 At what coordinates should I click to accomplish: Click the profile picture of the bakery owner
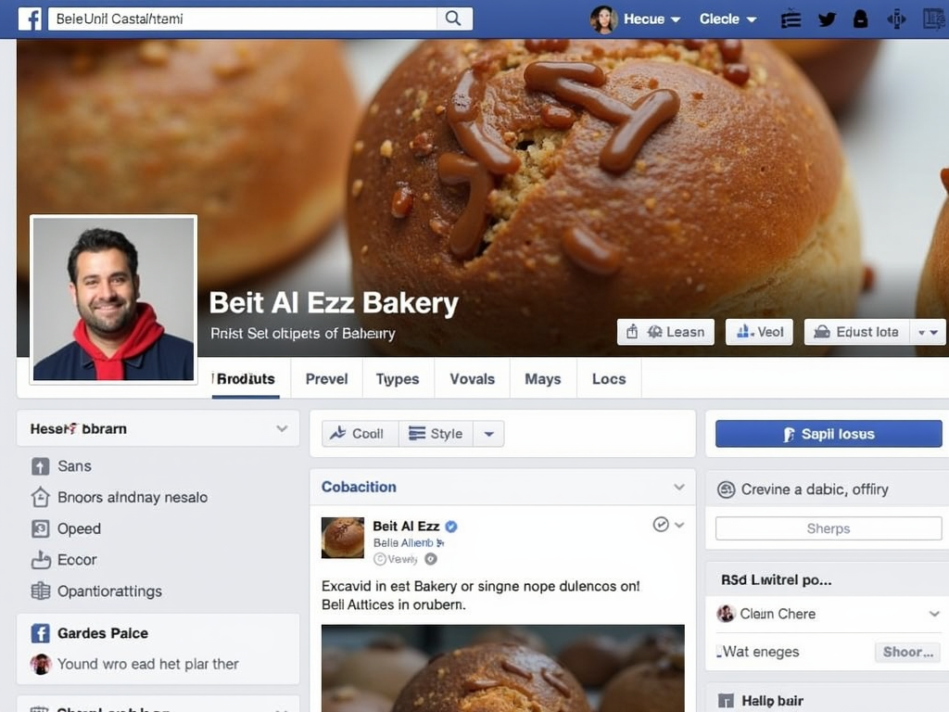pos(113,299)
